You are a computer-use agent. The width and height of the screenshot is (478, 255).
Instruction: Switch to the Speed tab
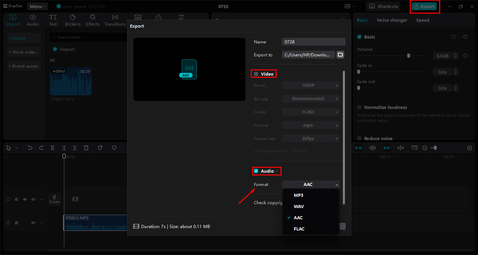click(x=423, y=20)
